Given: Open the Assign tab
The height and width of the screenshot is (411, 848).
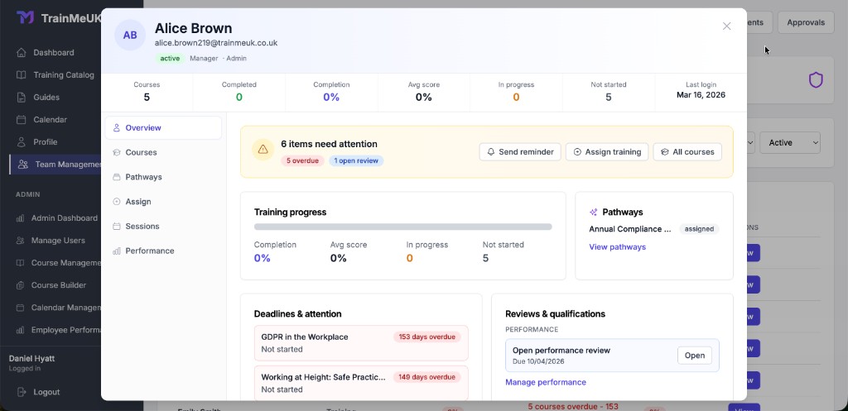Looking at the screenshot, I should coord(163,202).
